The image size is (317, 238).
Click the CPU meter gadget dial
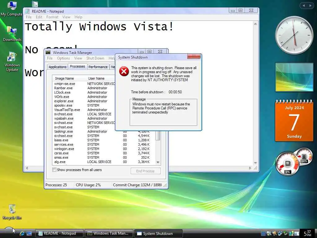(287, 164)
